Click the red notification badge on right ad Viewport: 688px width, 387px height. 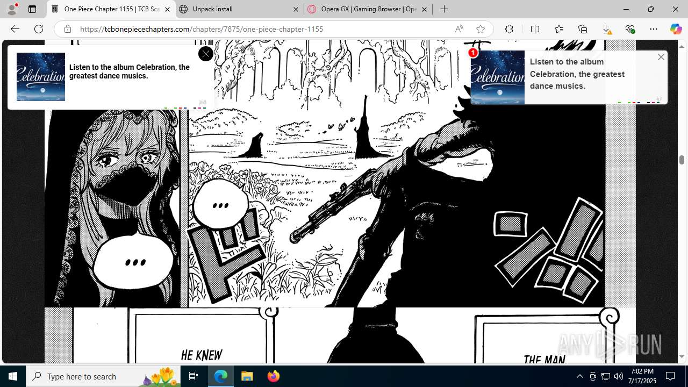point(472,53)
